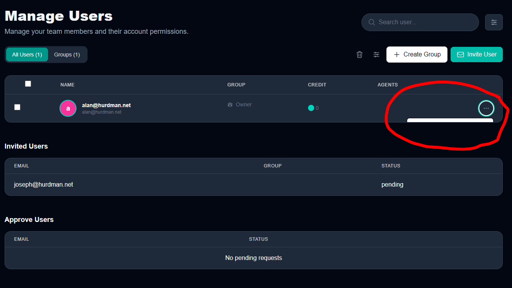Screen dimensions: 512x288
Task: Tick the checkbox for alan@hurdman.net row
Action: coord(17,107)
